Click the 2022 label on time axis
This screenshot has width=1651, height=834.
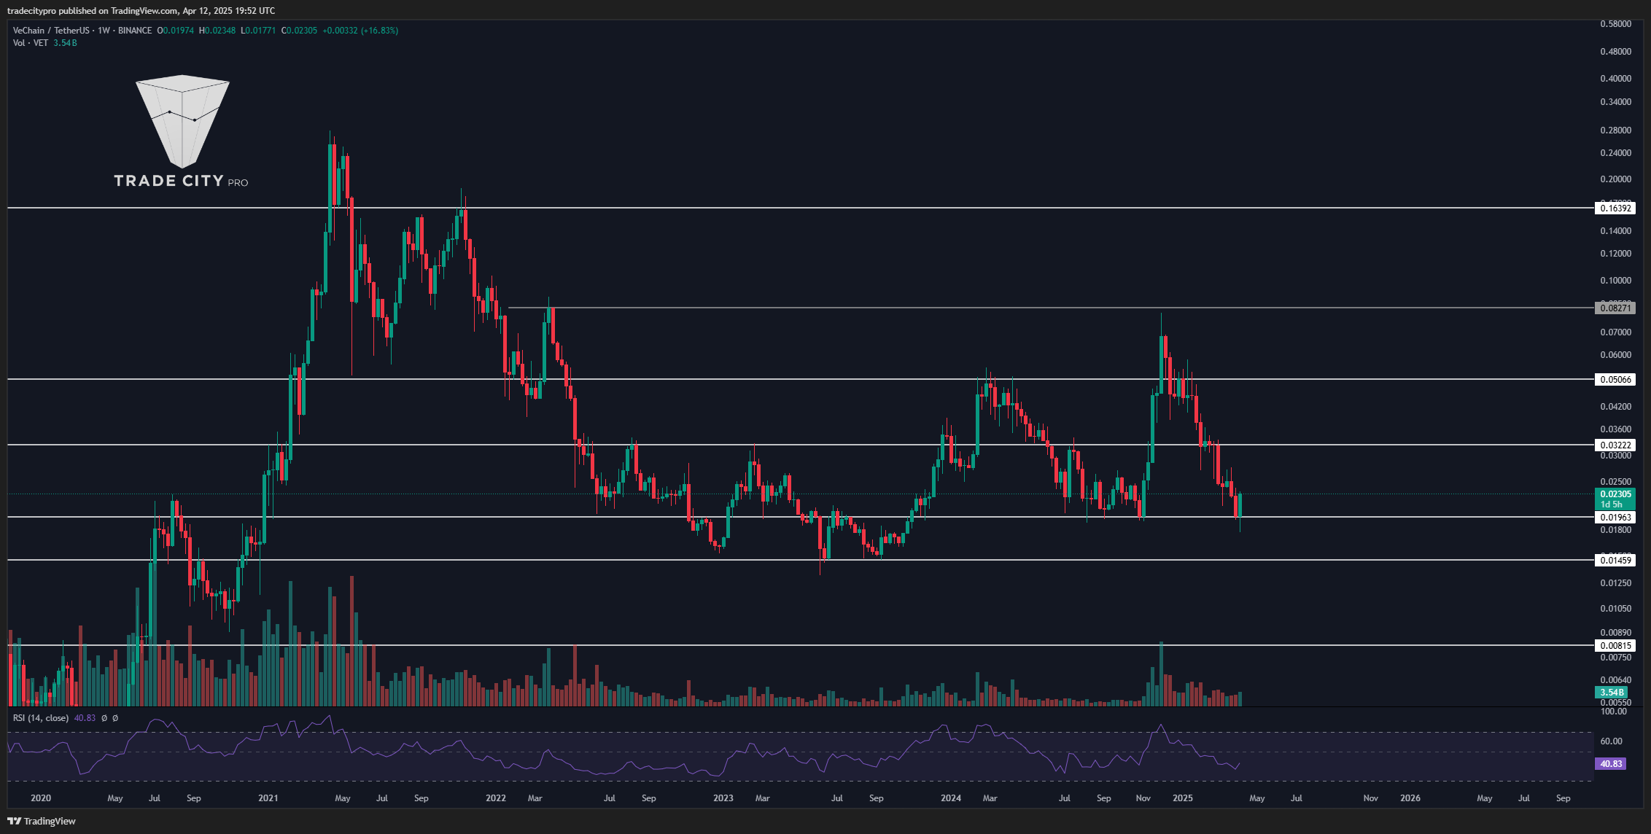[x=496, y=798]
